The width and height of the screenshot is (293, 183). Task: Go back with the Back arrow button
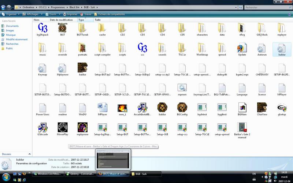click(3, 7)
